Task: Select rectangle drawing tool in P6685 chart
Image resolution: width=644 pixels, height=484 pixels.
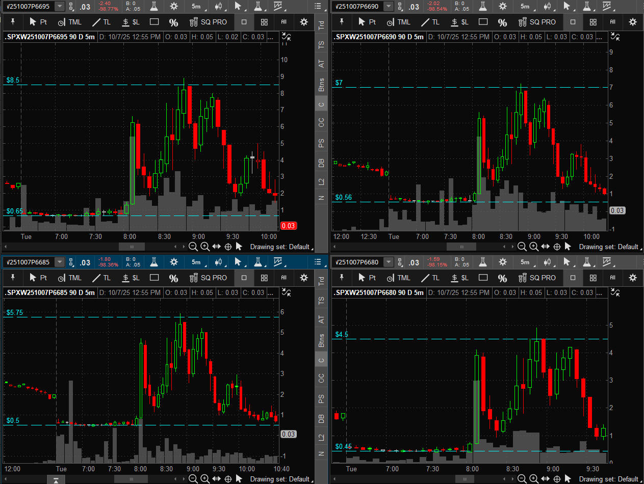Action: (154, 278)
